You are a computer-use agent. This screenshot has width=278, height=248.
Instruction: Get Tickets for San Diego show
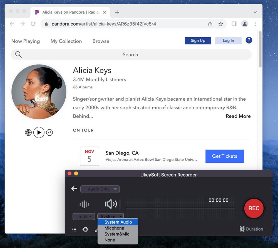[x=224, y=156]
